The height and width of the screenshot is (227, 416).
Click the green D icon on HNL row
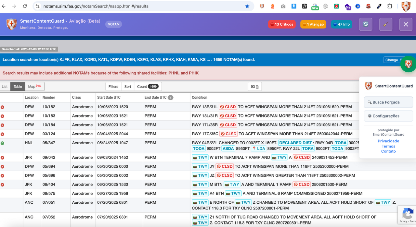click(x=2, y=143)
